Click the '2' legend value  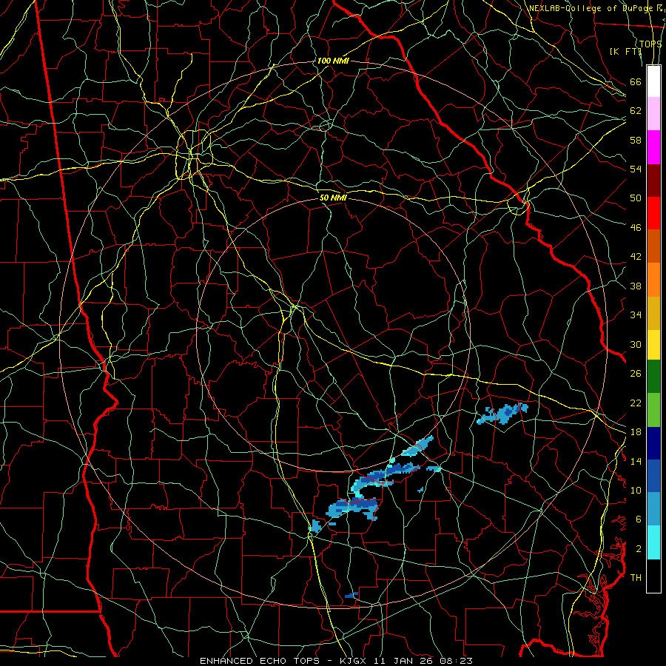click(639, 548)
